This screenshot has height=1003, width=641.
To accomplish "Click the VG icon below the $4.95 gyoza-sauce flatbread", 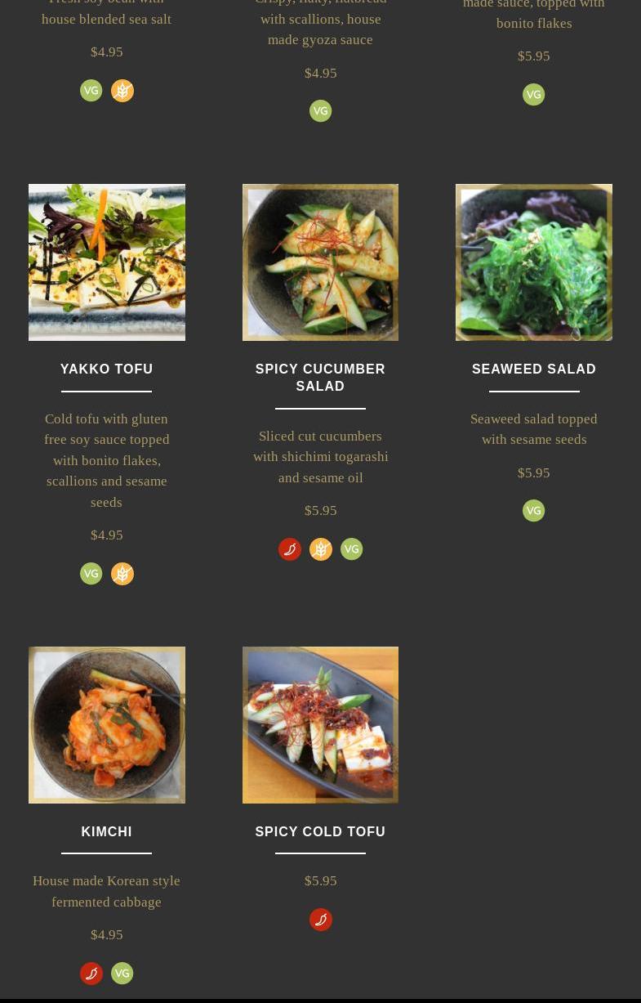I will pos(321,111).
